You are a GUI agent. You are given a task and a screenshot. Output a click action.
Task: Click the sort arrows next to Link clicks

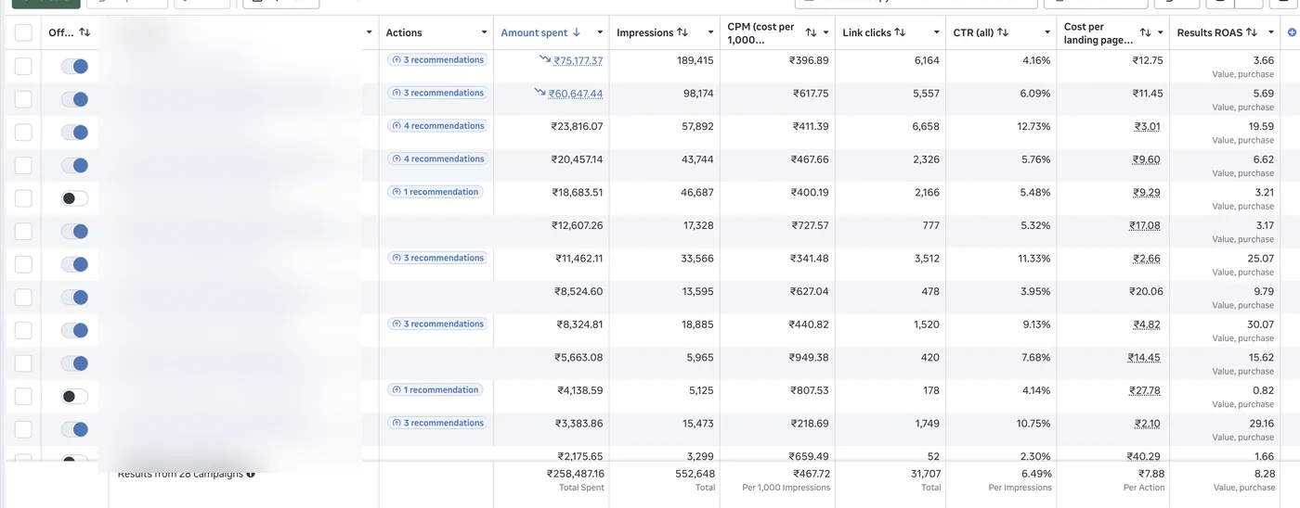[900, 32]
